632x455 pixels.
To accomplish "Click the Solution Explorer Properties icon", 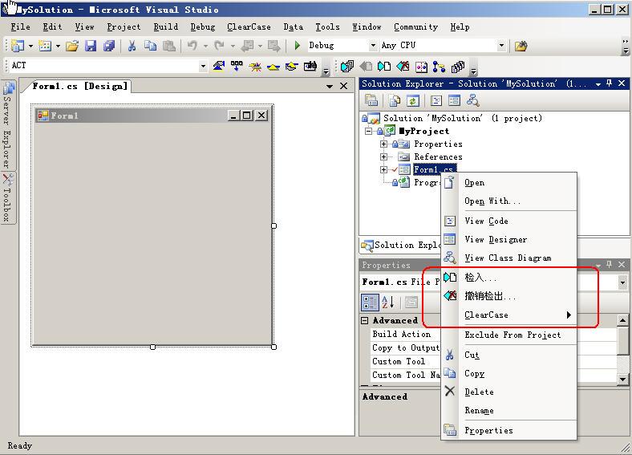I will pyautogui.click(x=371, y=100).
